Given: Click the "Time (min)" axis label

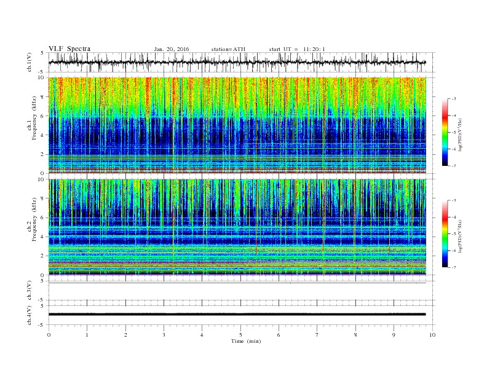Looking at the screenshot, I should 246,341.
